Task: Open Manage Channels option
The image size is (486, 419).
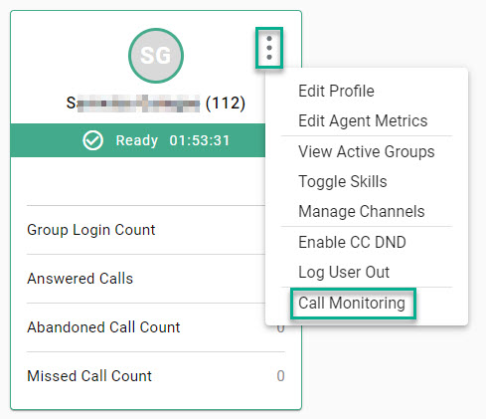Action: click(x=362, y=212)
